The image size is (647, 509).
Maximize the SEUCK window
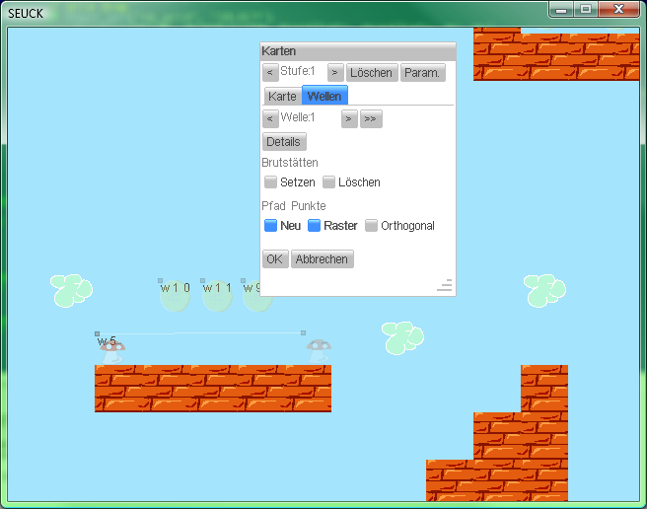click(x=586, y=10)
